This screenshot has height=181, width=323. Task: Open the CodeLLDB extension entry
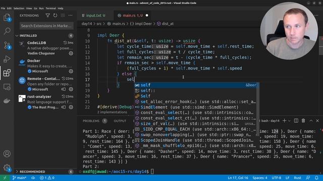click(x=45, y=48)
